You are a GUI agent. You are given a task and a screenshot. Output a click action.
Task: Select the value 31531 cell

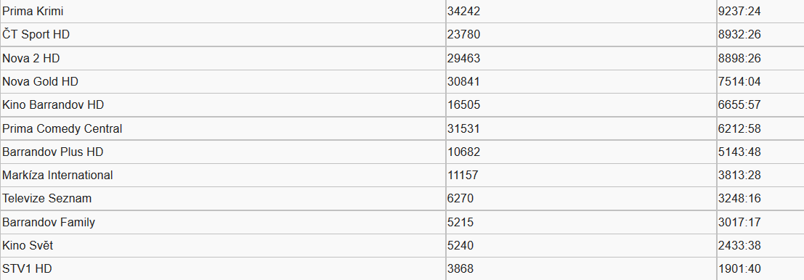[582, 128]
